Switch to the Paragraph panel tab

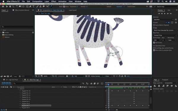point(165,80)
